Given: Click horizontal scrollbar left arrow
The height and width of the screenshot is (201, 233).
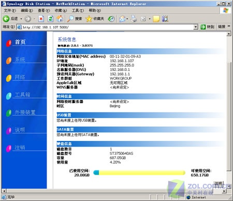Looking at the screenshot, I should [x=4, y=191].
